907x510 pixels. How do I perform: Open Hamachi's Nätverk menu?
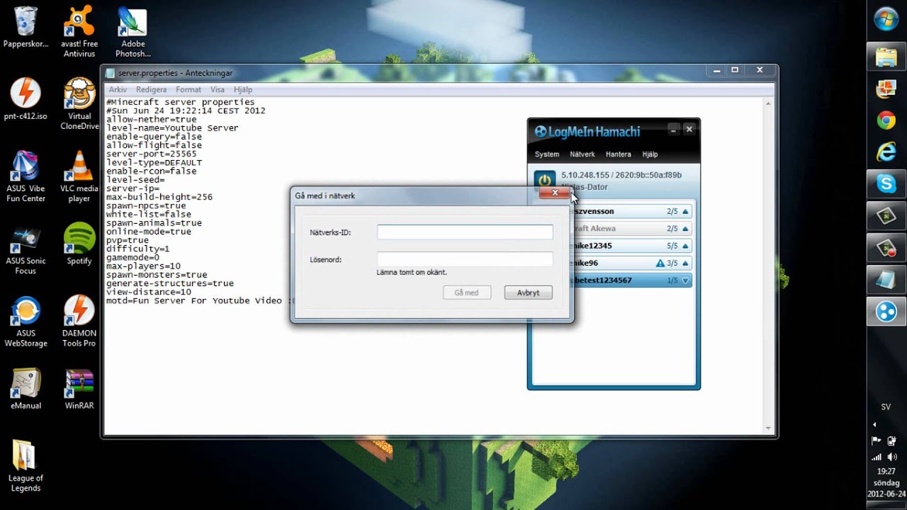click(582, 154)
